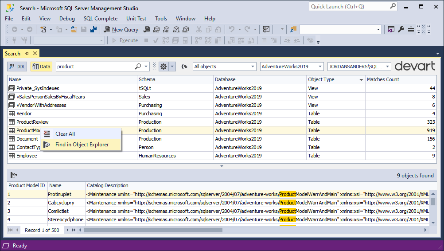
Task: Expand the search options gear dropdown
Action: pos(172,67)
